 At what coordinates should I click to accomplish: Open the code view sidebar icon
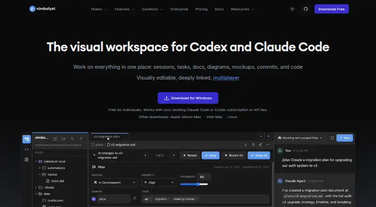click(27, 149)
